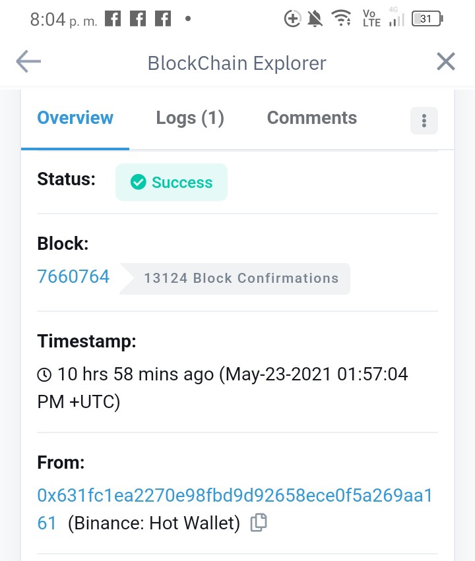The width and height of the screenshot is (475, 561).
Task: Open the Comments tab
Action: [312, 118]
